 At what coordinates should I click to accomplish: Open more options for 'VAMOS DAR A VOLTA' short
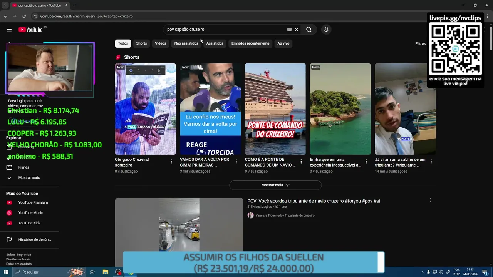click(236, 162)
